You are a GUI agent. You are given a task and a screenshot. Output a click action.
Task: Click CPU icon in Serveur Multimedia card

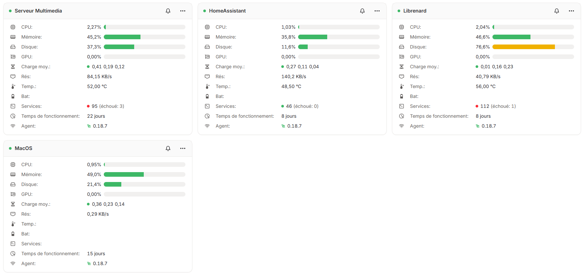click(13, 27)
